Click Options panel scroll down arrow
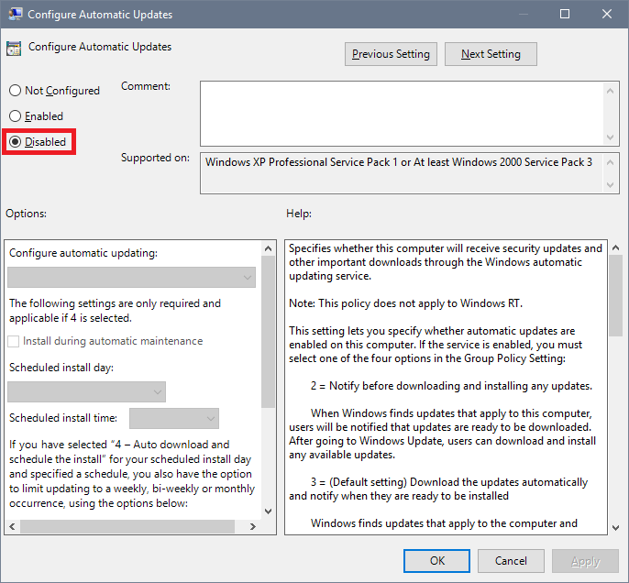Viewport: 629px width, 583px height. 269,511
